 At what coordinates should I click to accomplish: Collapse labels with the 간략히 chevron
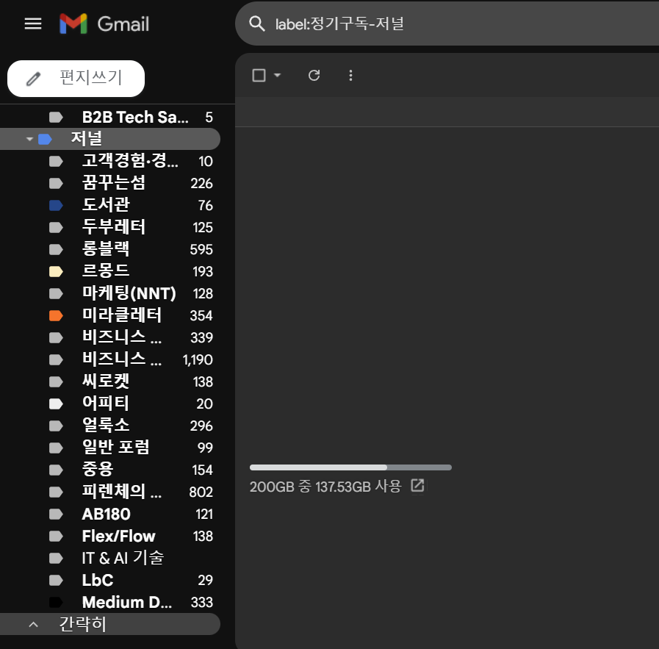[x=34, y=624]
